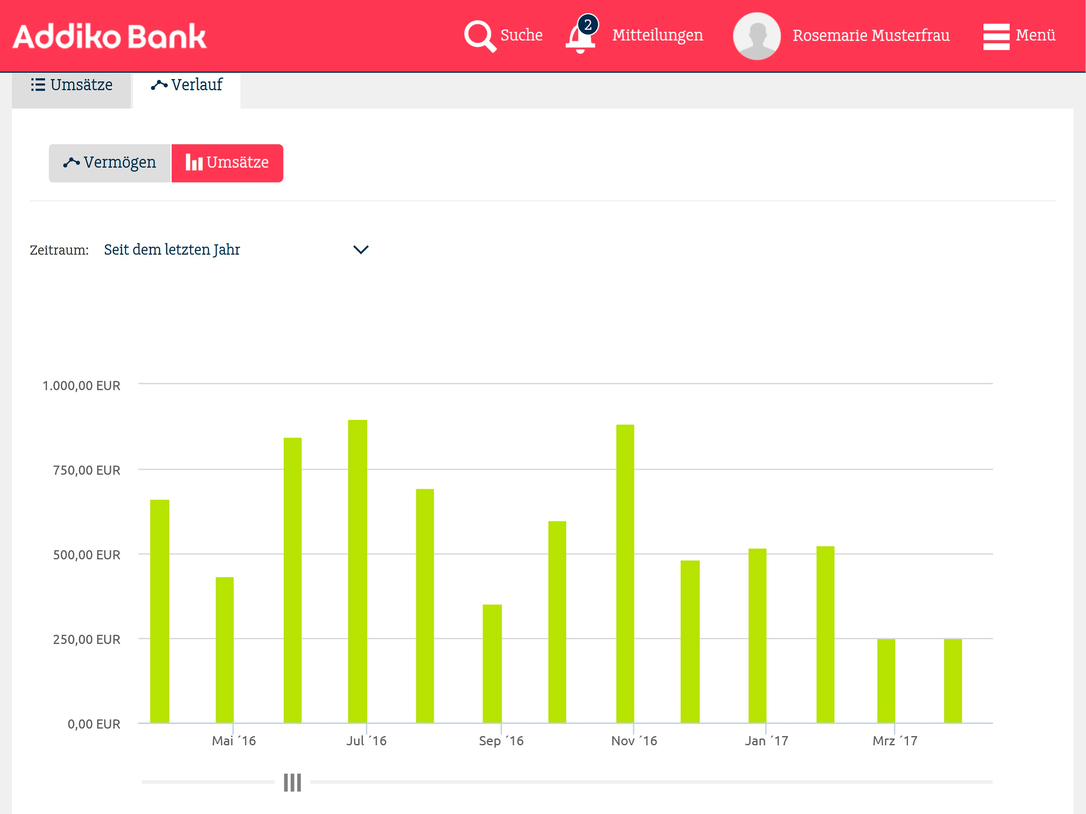Click the Sep '16 axis label
The image size is (1086, 814).
point(501,740)
